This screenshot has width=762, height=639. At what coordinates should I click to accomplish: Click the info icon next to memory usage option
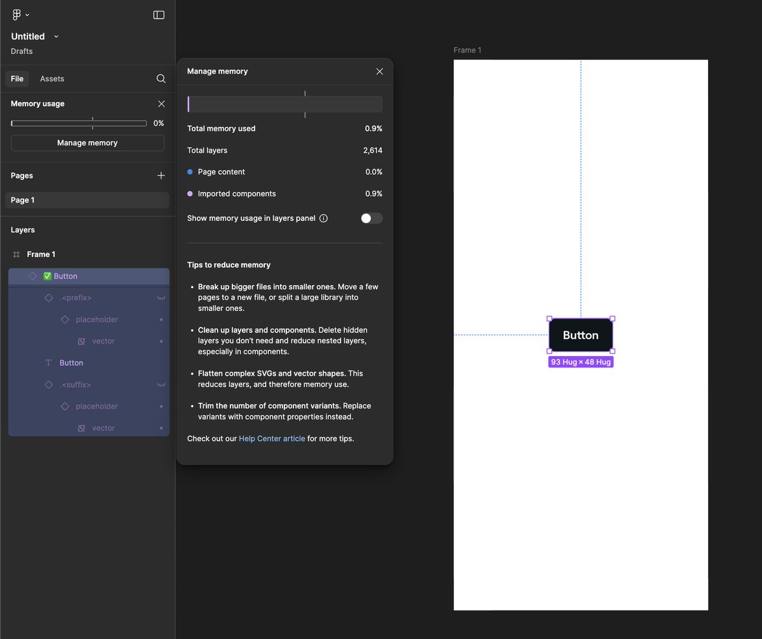coord(324,218)
